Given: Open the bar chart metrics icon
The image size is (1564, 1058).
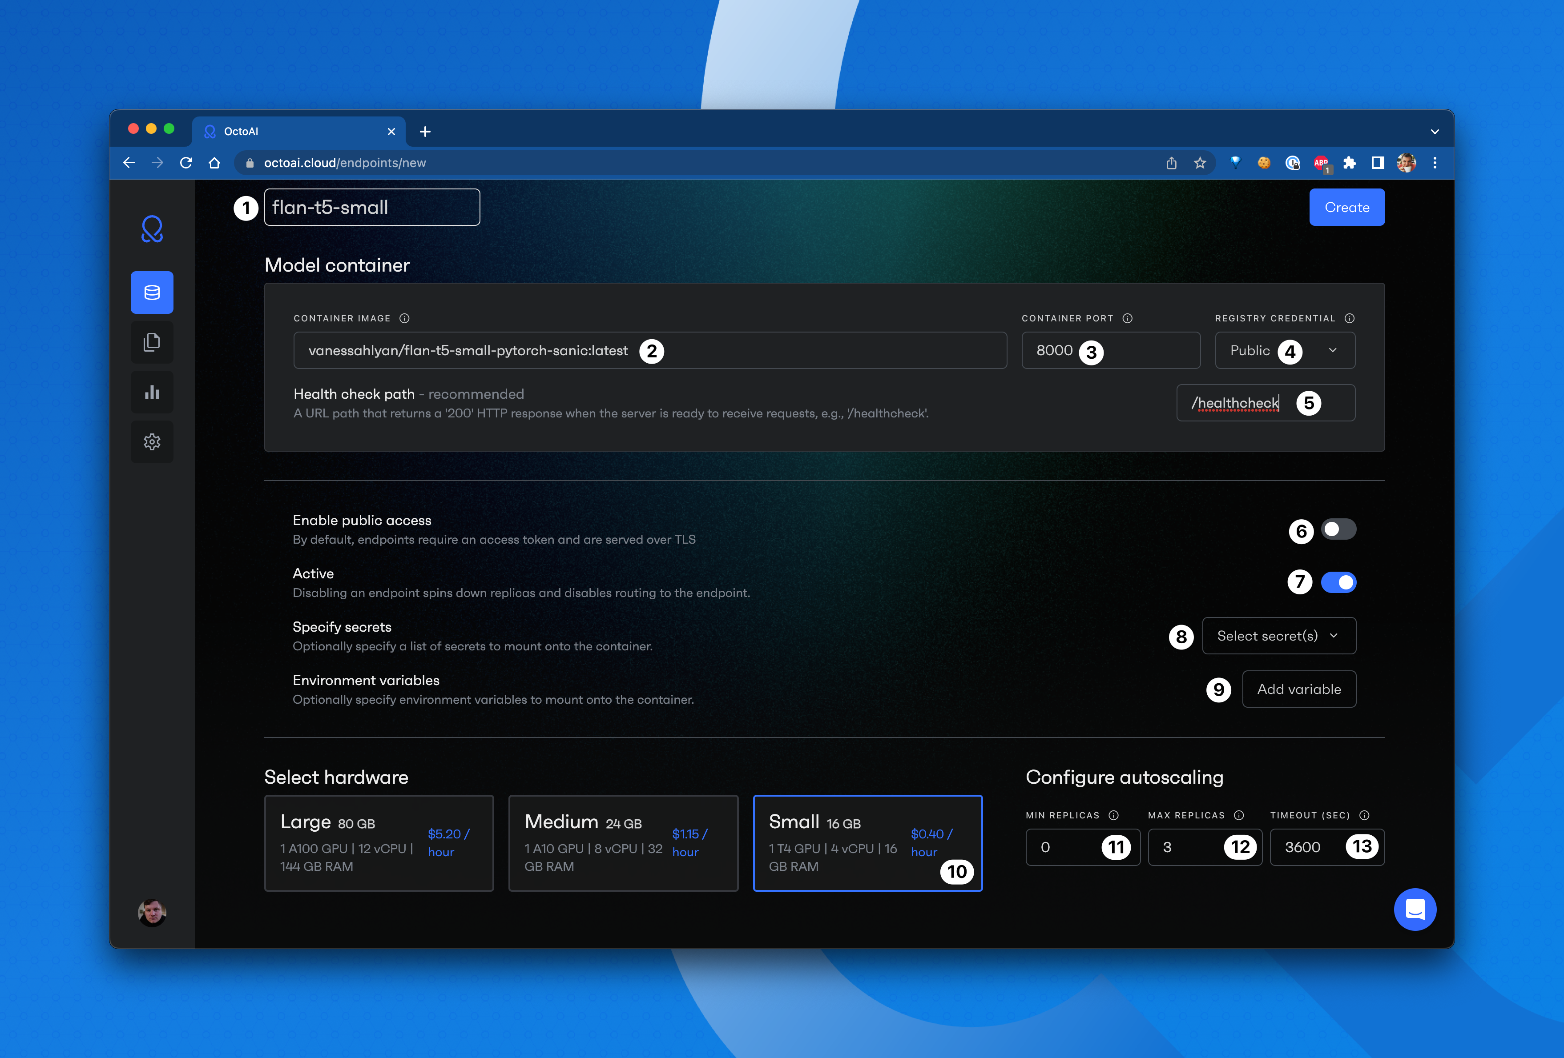Looking at the screenshot, I should pos(152,392).
